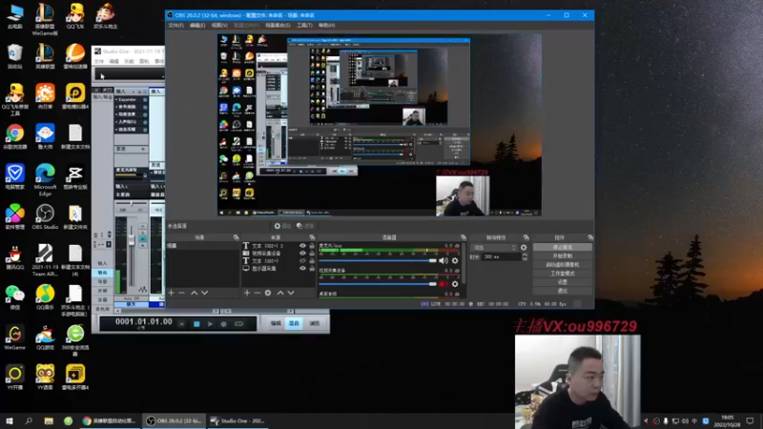Viewport: 763px width, 429px height.
Task: Open the 滤镜 filters button above the Sources panel
Action: tap(305, 226)
